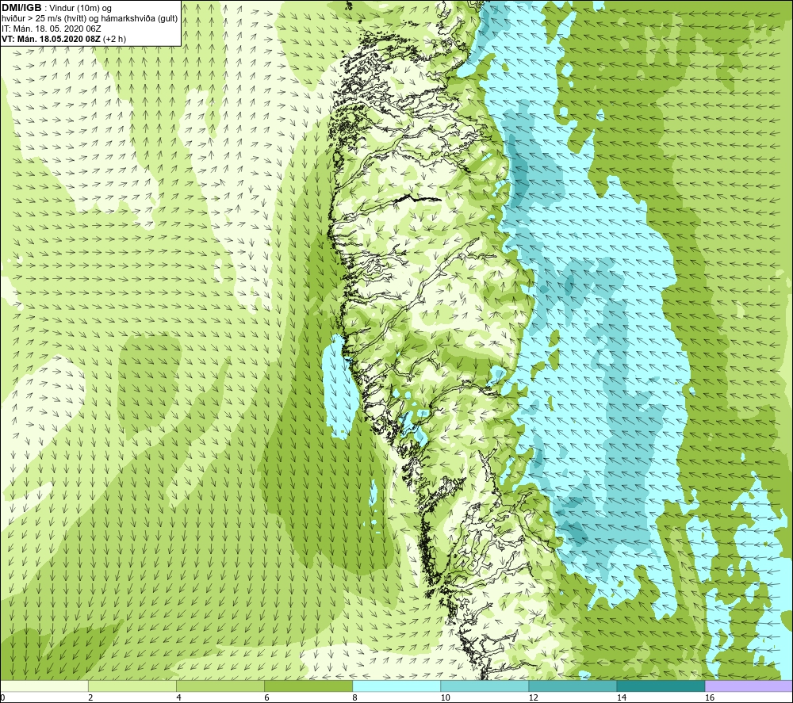This screenshot has width=793, height=703.
Task: Select the 6–8 m/s dark green swatch
Action: point(308,686)
